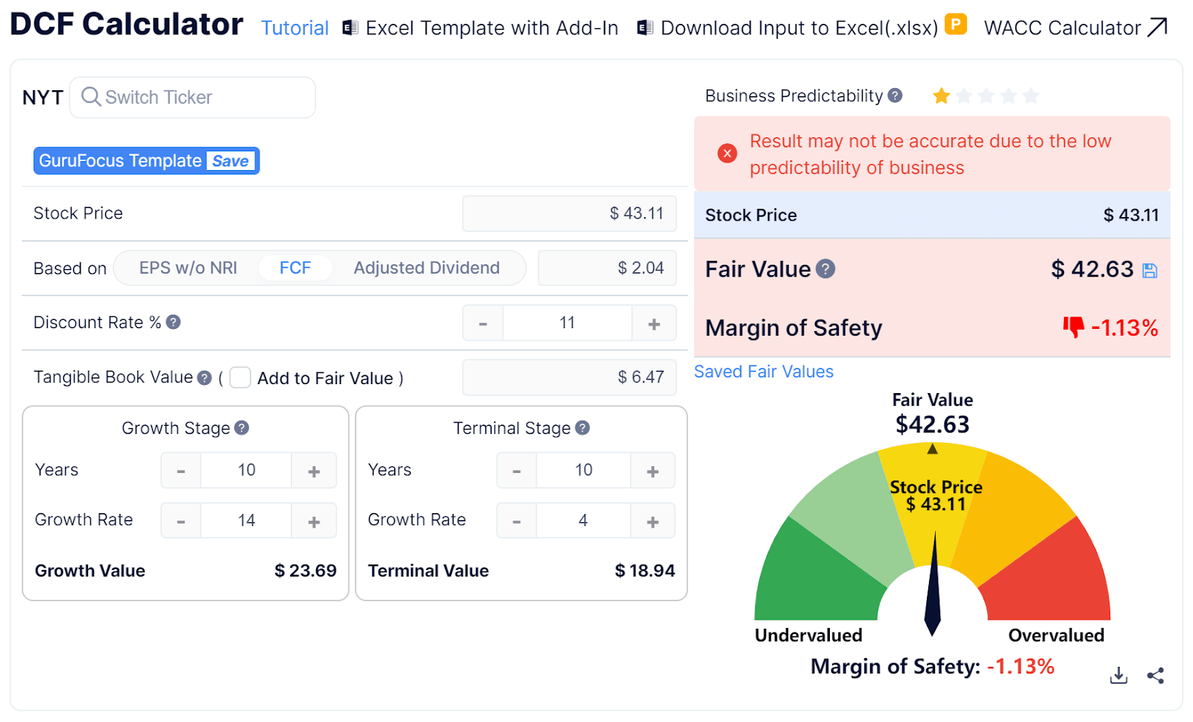Enable the Add to Fair Value checkbox
Screen dimensions: 1193x722
(240, 378)
